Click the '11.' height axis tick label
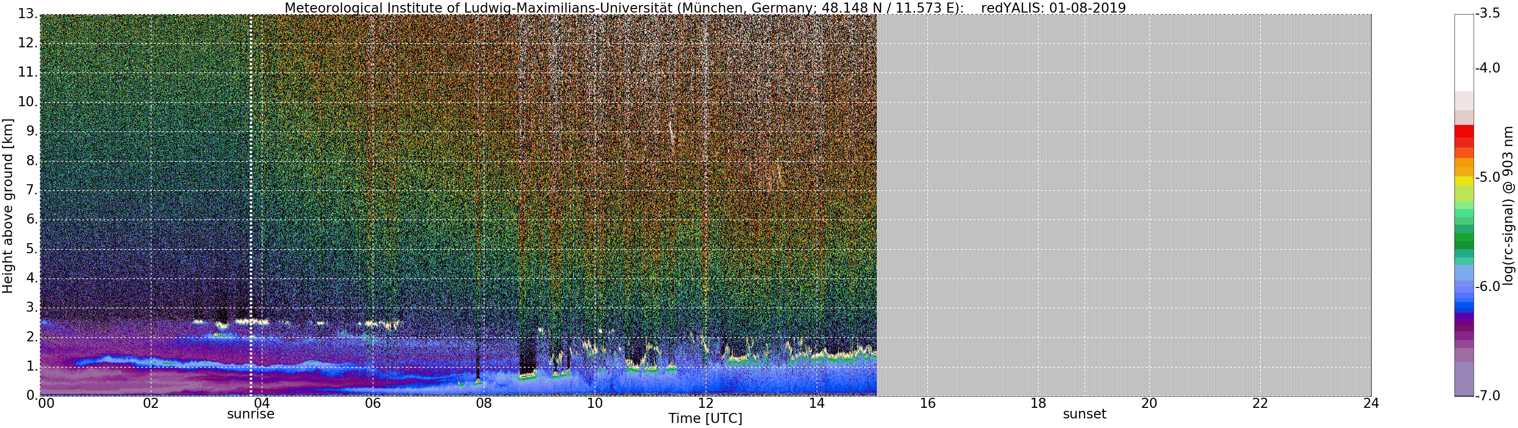The height and width of the screenshot is (428, 1518). click(x=28, y=73)
